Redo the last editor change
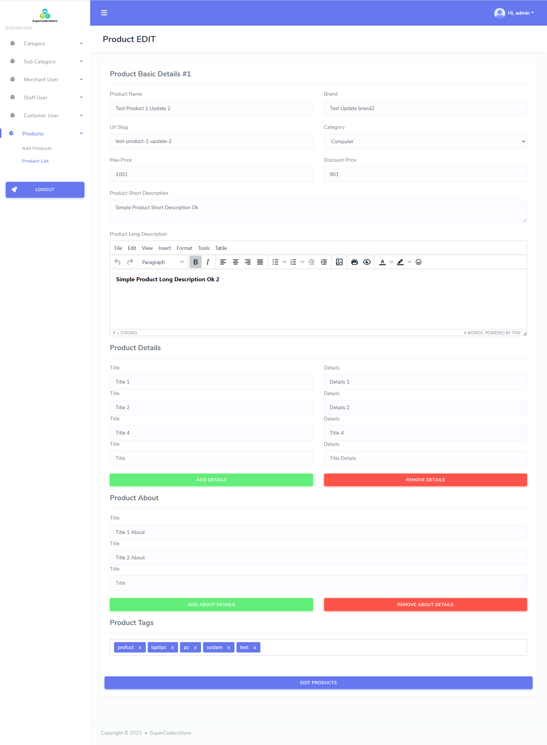This screenshot has height=745, width=547. point(130,262)
